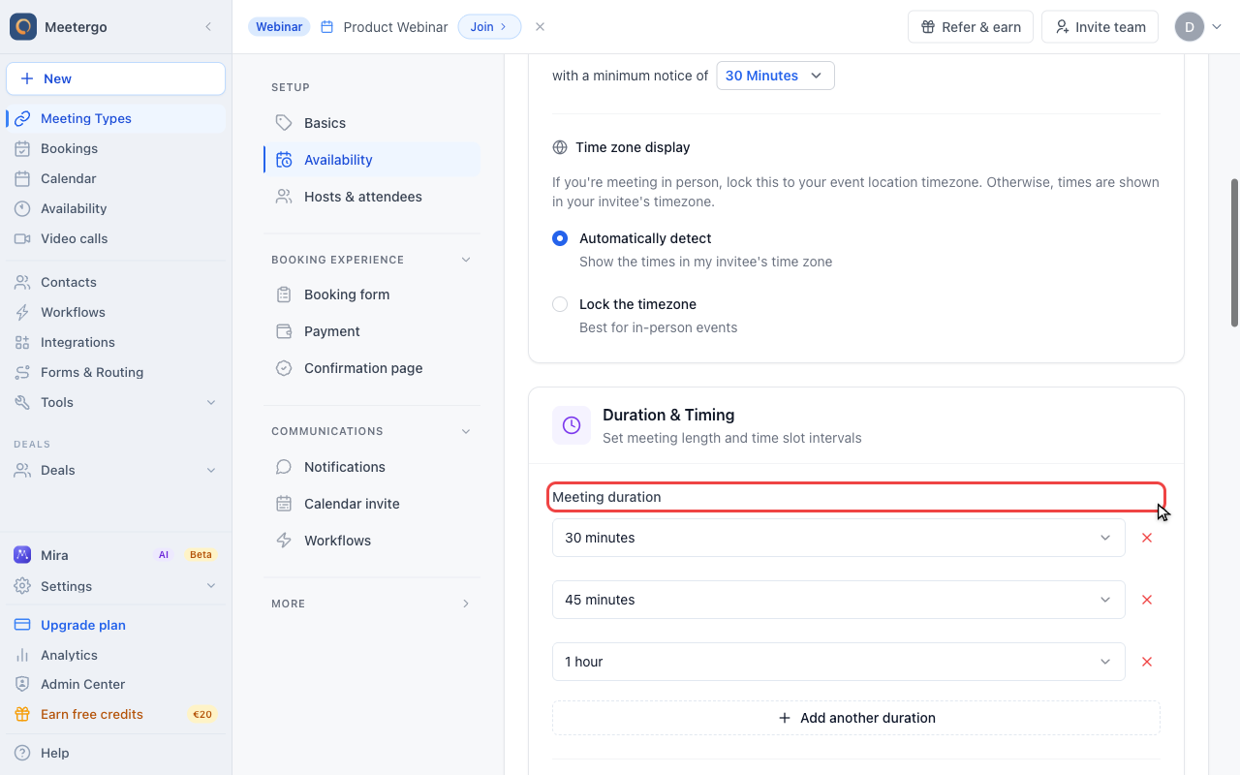Image resolution: width=1240 pixels, height=775 pixels.
Task: Click the Forms & Routing icon
Action: click(22, 372)
